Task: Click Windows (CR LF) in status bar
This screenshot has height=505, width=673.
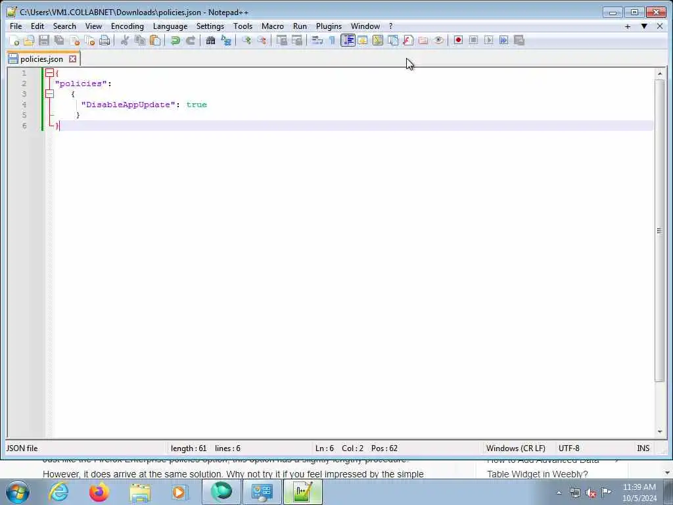Action: (515, 448)
